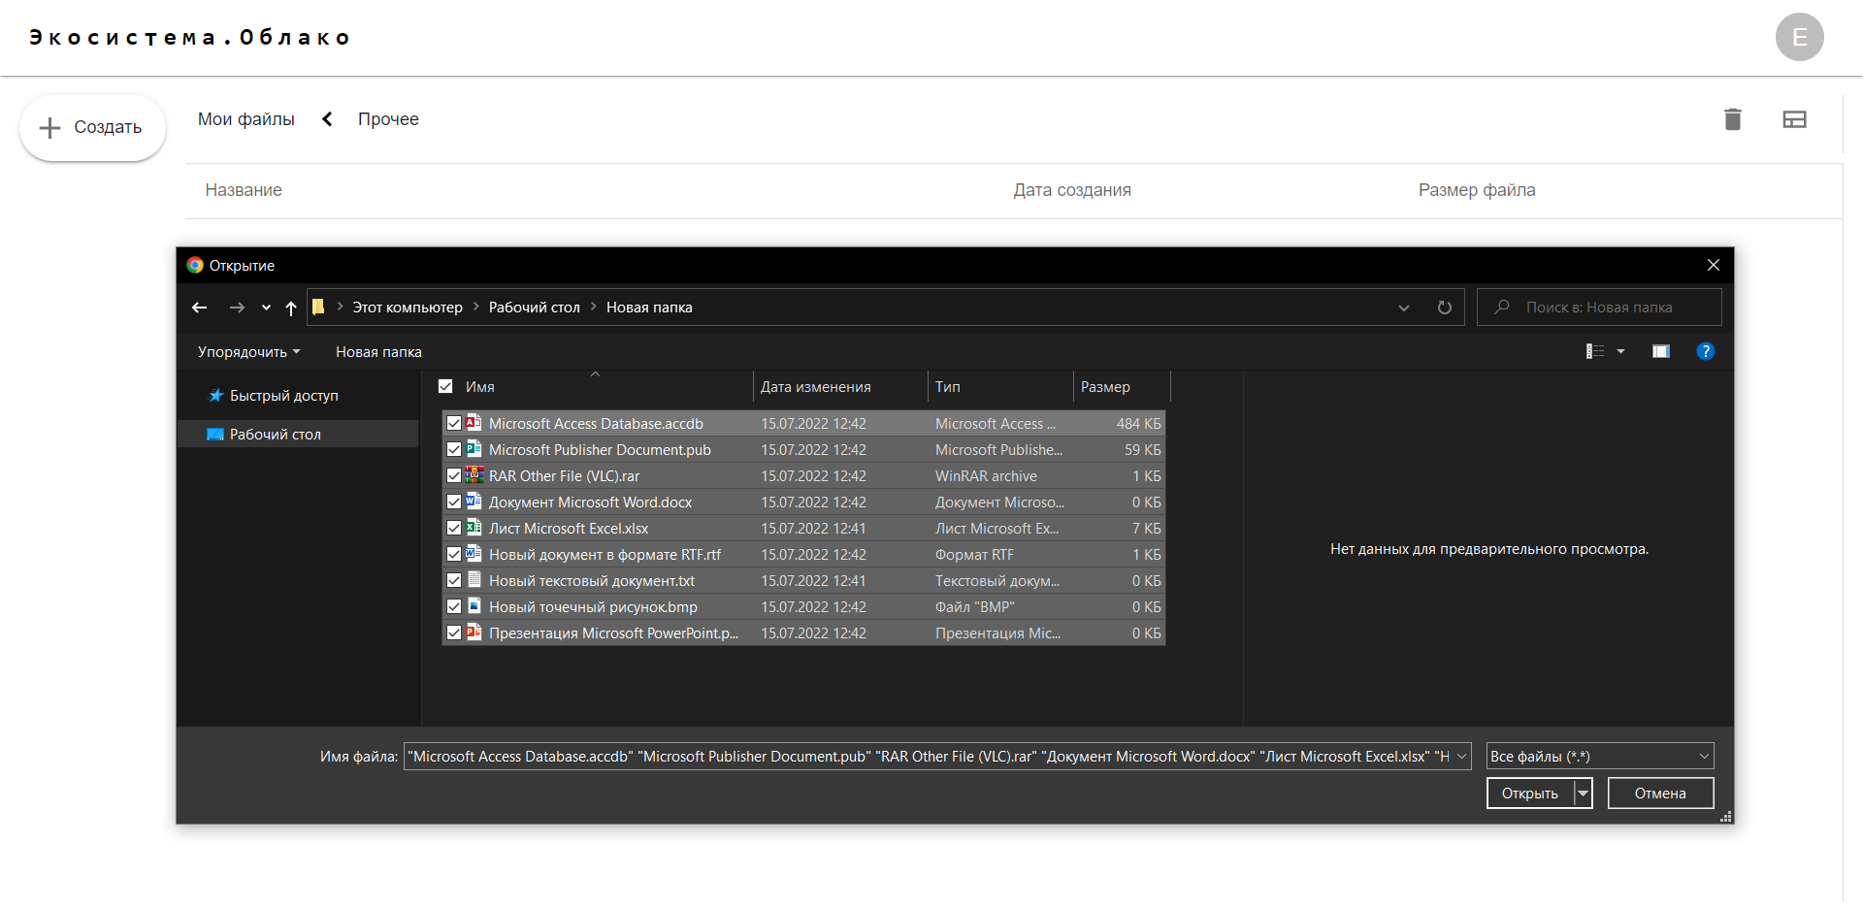Refresh the Новая папка folder listing
The width and height of the screenshot is (1863, 908).
point(1444,308)
